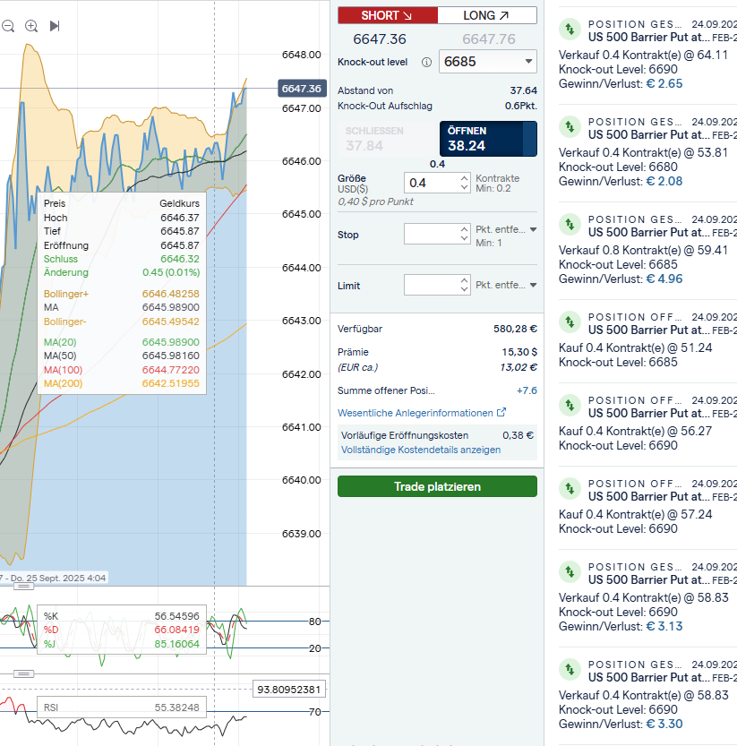737x746 pixels.
Task: Expand the Limit unit dropdown
Action: [534, 285]
